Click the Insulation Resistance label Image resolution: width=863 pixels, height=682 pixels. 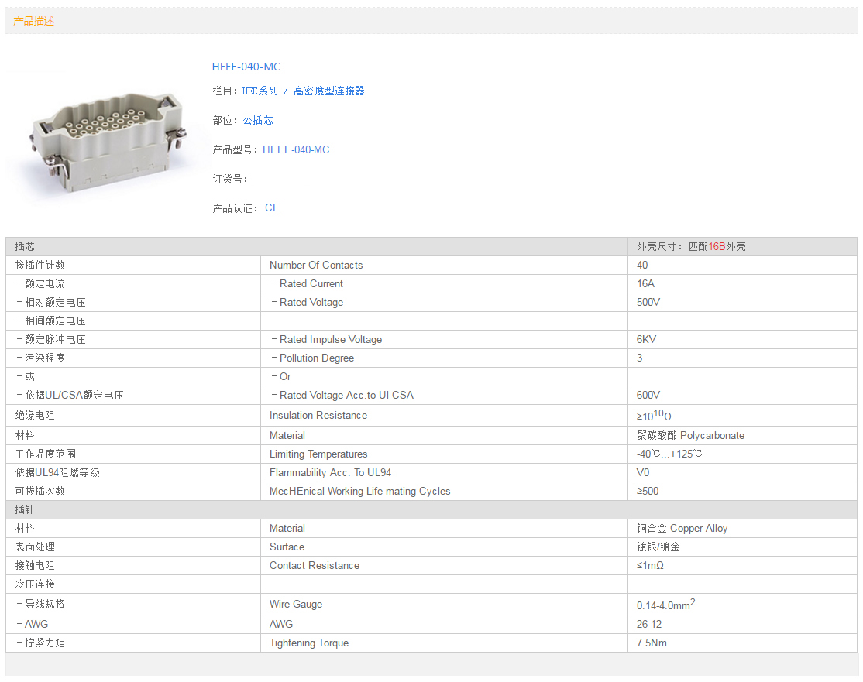[x=318, y=416]
